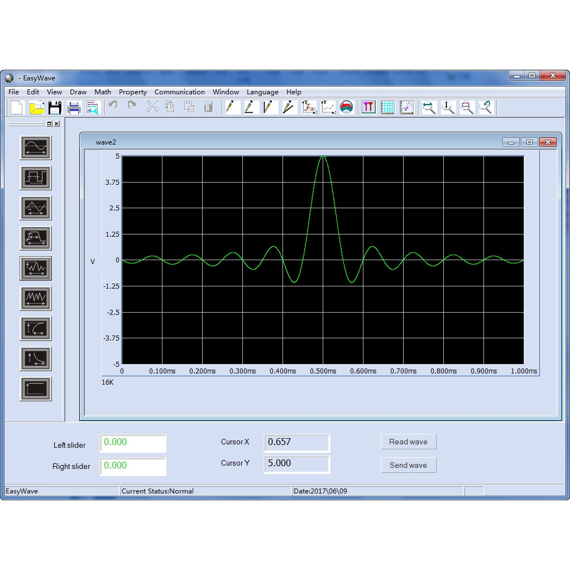
Task: Click the print preview icon
Action: tap(92, 107)
